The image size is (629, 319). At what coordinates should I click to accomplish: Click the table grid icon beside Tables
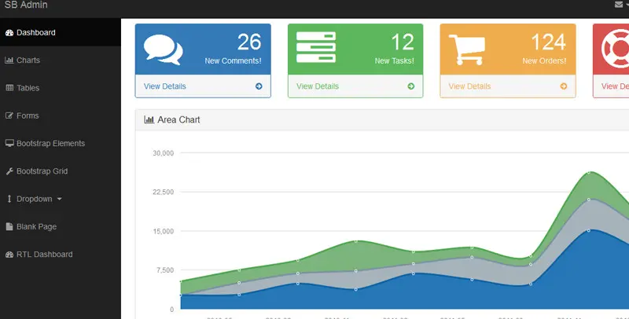[9, 88]
